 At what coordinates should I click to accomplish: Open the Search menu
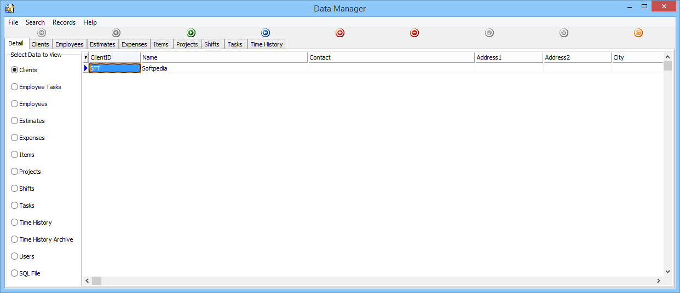pos(35,22)
